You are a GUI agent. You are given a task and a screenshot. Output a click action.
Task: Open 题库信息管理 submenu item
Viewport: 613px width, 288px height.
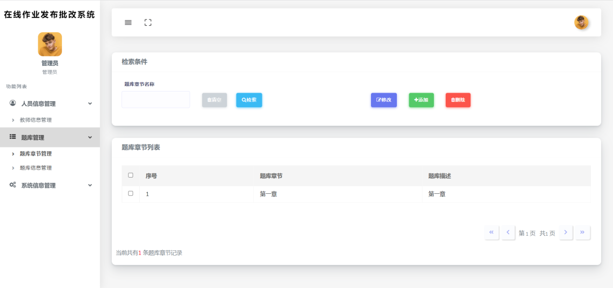pyautogui.click(x=35, y=167)
